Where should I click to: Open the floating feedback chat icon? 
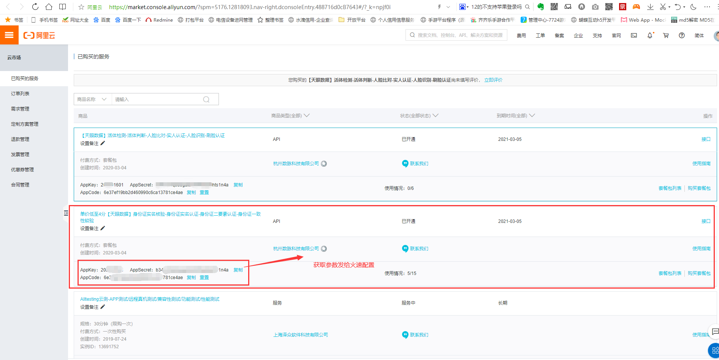pyautogui.click(x=715, y=332)
